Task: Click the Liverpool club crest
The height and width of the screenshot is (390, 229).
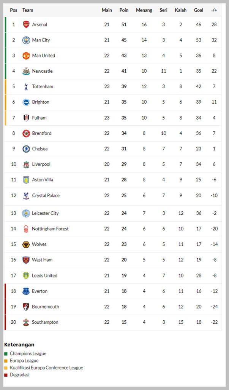Action: (26, 164)
